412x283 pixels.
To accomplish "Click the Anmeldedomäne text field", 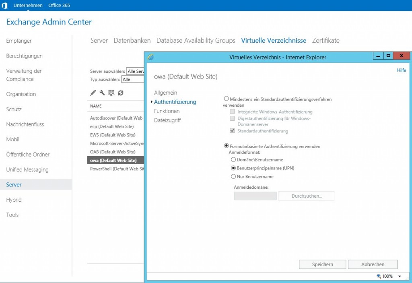I will 255,196.
